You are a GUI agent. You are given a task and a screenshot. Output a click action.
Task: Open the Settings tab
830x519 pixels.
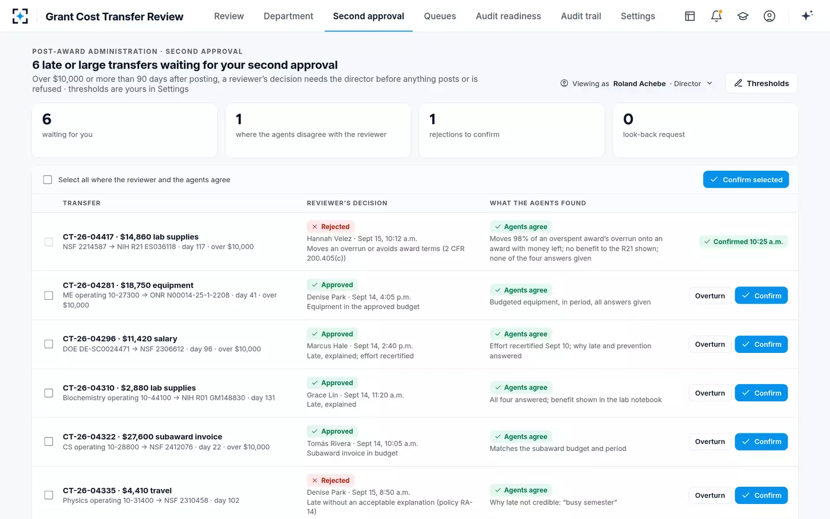click(637, 16)
